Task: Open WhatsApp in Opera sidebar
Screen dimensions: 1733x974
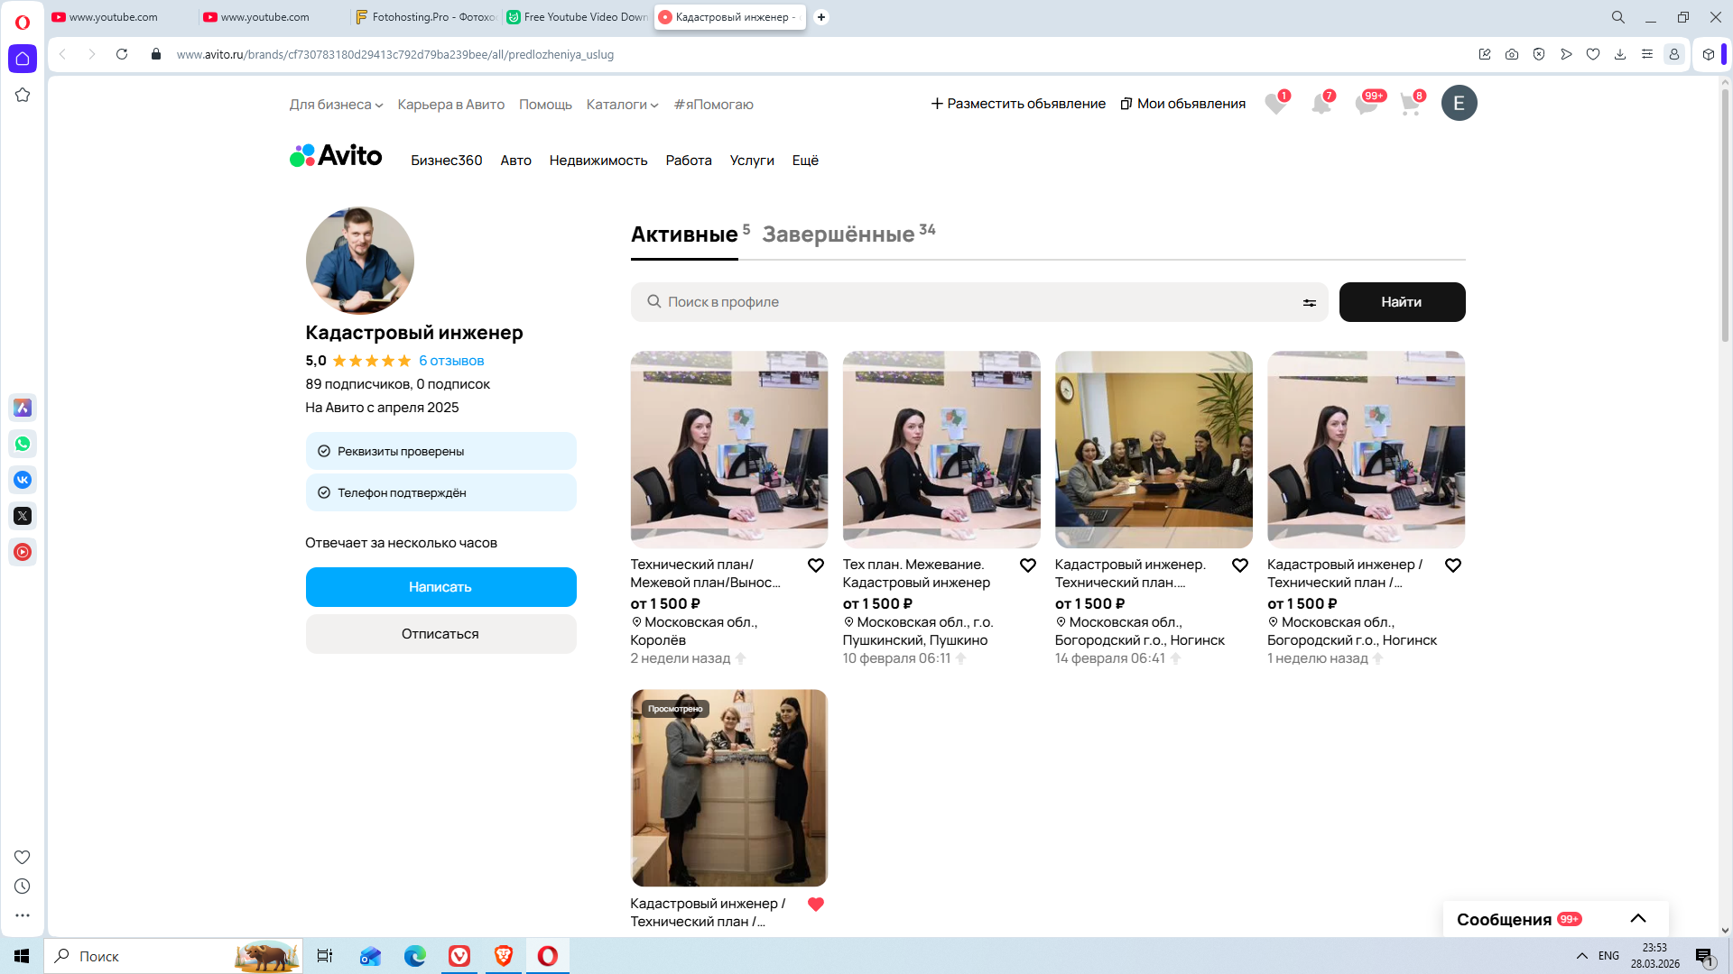Action: [23, 444]
